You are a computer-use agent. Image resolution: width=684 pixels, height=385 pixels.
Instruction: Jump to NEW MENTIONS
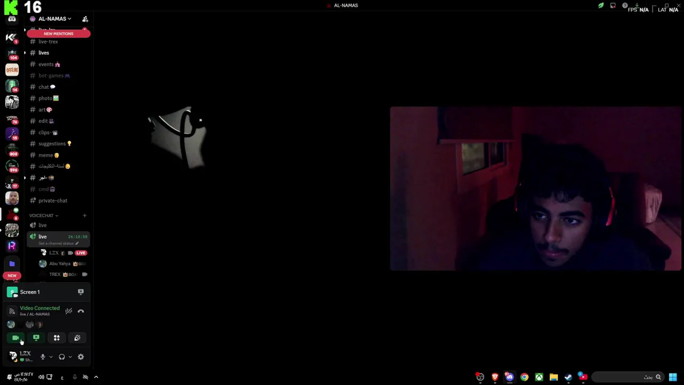59,34
